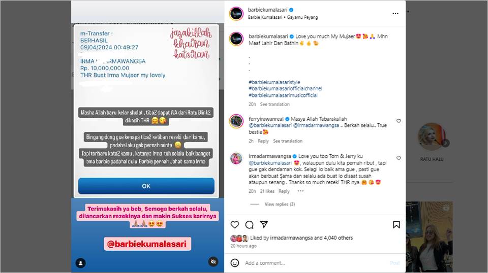The image size is (488, 273).
Task: Open emoji picker in comment field
Action: (x=235, y=263)
